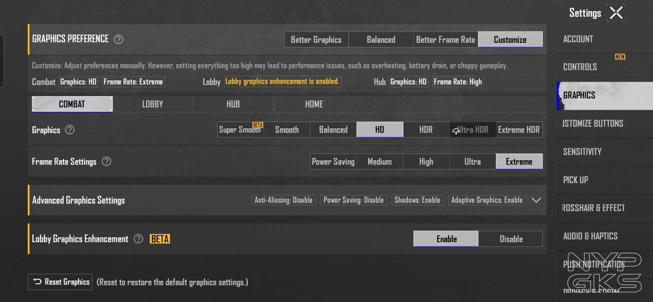Open Graphics Preference help icon
The height and width of the screenshot is (302, 653).
118,40
